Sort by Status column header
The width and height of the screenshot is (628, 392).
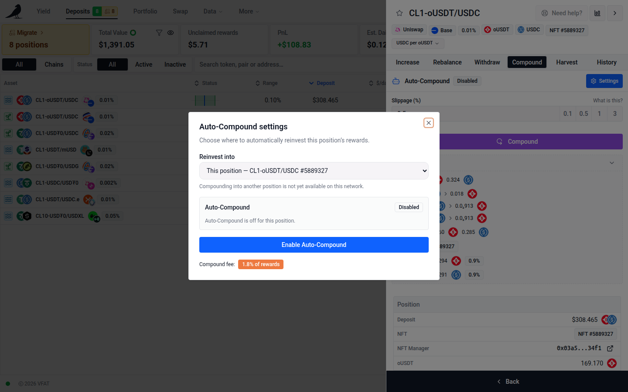coord(206,83)
